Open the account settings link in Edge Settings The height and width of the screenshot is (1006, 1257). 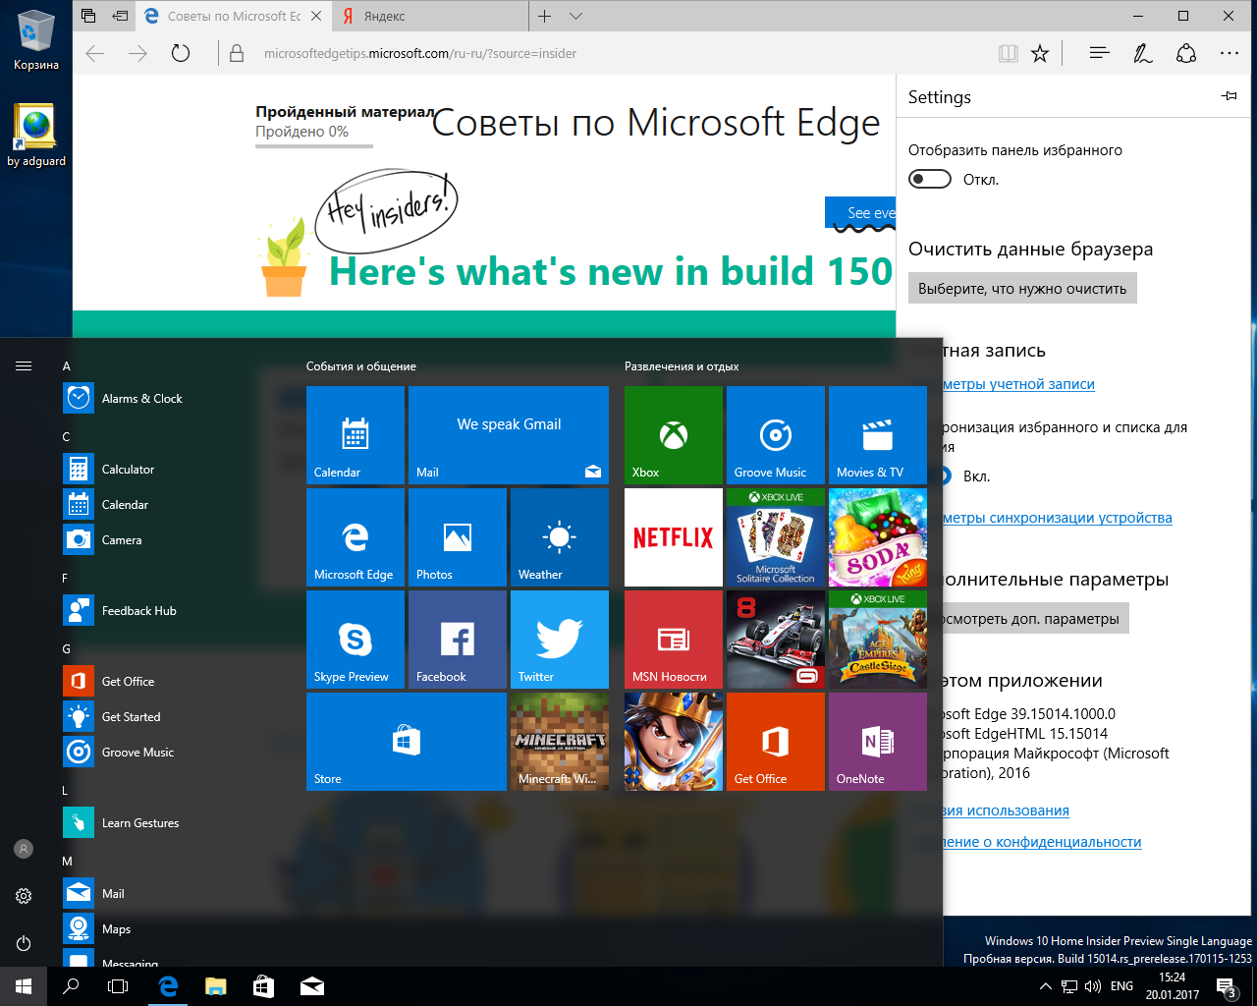1017,384
